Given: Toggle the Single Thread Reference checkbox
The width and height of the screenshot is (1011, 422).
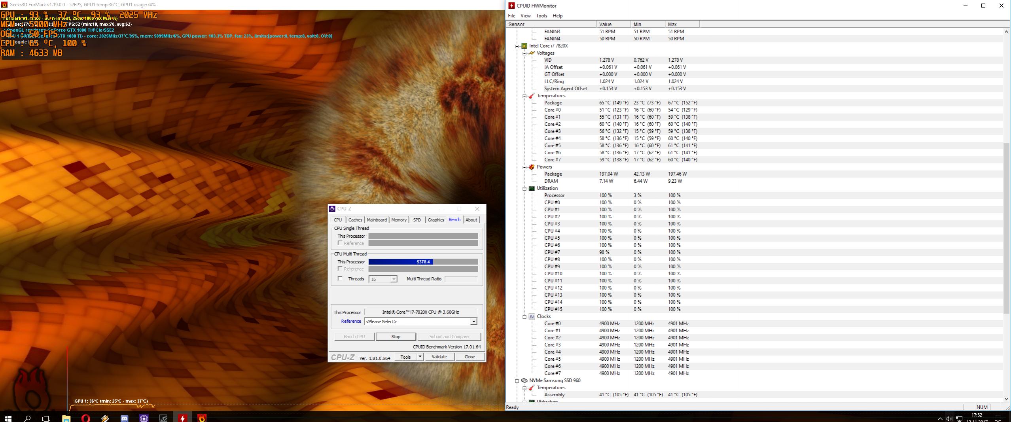Looking at the screenshot, I should [340, 243].
